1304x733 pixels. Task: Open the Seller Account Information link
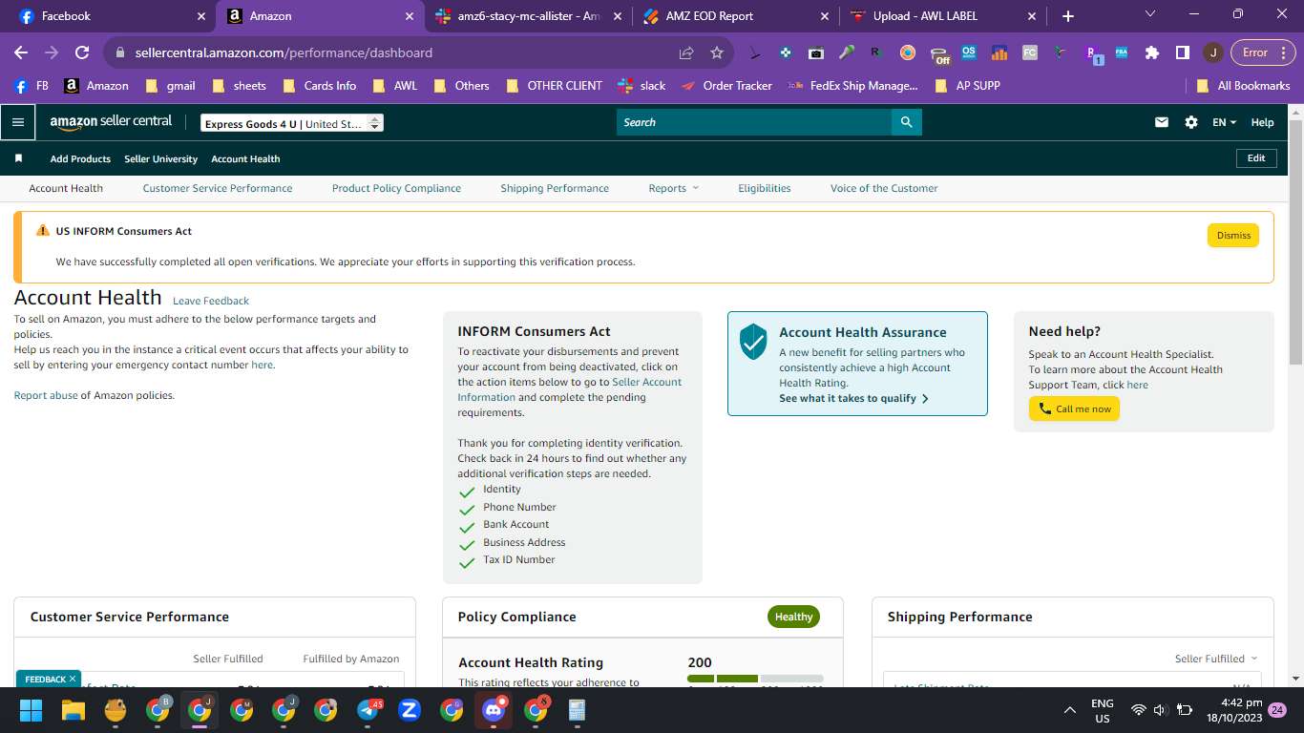[570, 389]
